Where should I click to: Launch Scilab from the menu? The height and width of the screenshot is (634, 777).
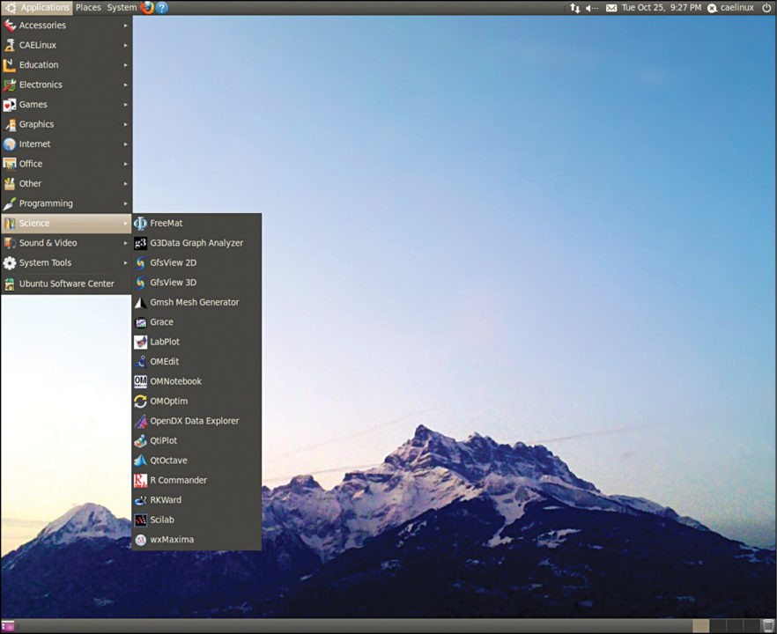[x=162, y=520]
